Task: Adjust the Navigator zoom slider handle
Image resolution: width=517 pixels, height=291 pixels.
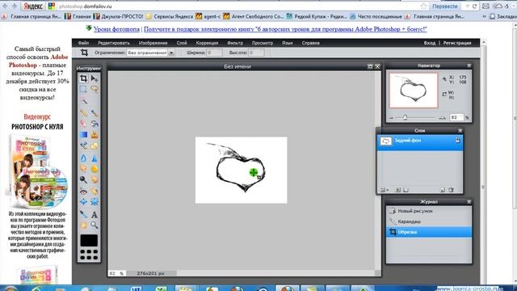Action: [405, 117]
